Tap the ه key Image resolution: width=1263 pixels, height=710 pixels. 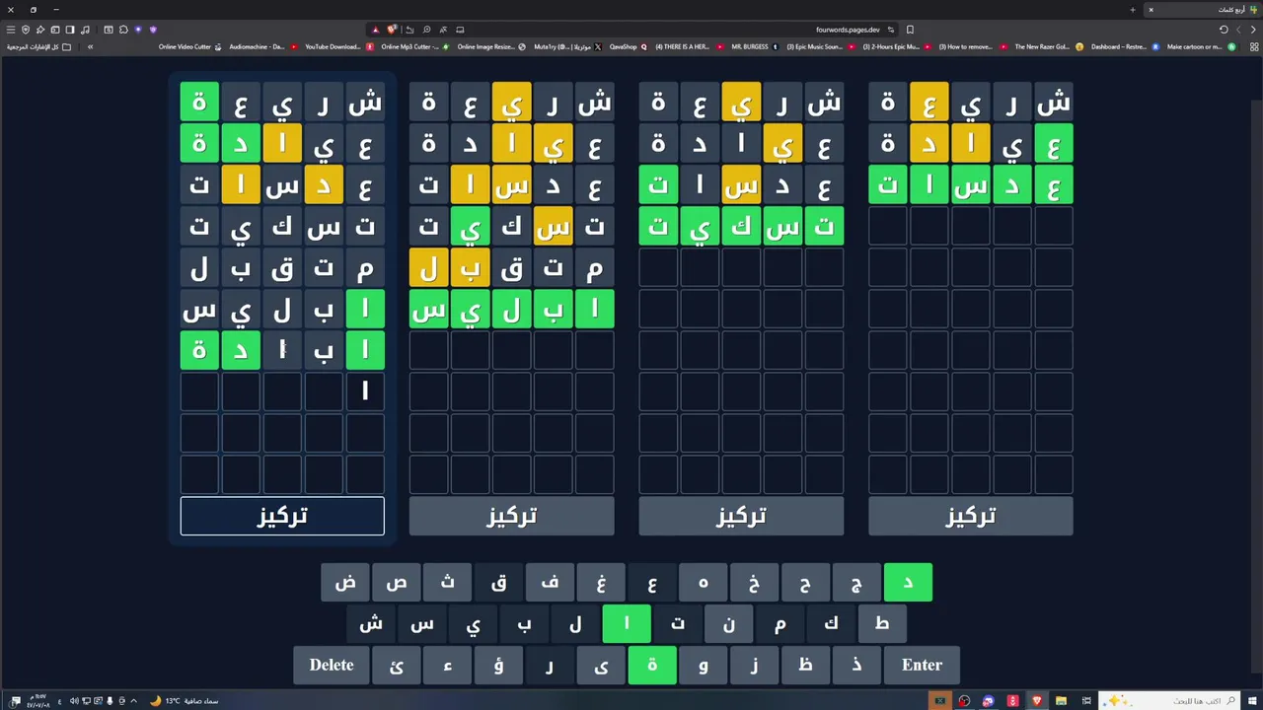[703, 582]
